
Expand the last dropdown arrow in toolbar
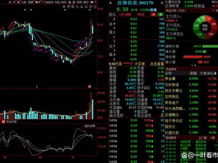pos(95,2)
